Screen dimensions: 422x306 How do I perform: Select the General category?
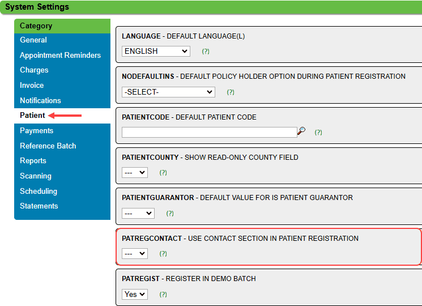click(x=33, y=40)
